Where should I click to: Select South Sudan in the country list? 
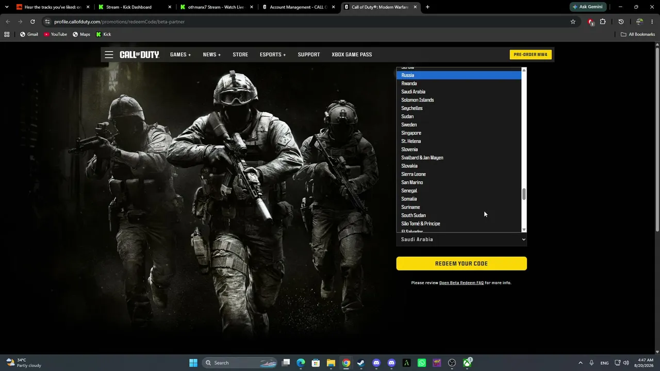coord(459,215)
